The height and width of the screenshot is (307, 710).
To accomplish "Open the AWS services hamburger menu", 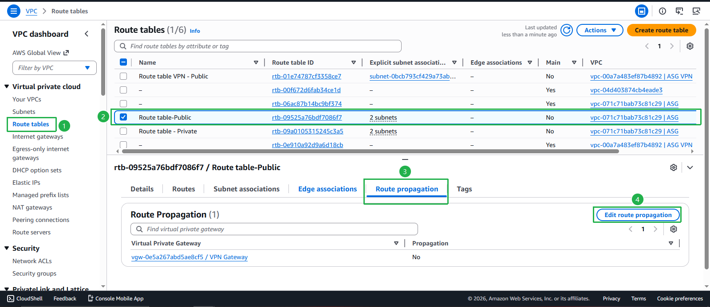I will 14,11.
